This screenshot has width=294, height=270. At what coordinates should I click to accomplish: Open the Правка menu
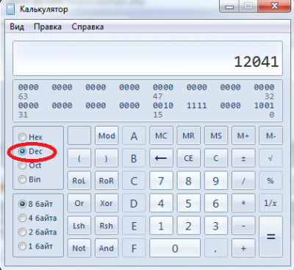coord(48,26)
